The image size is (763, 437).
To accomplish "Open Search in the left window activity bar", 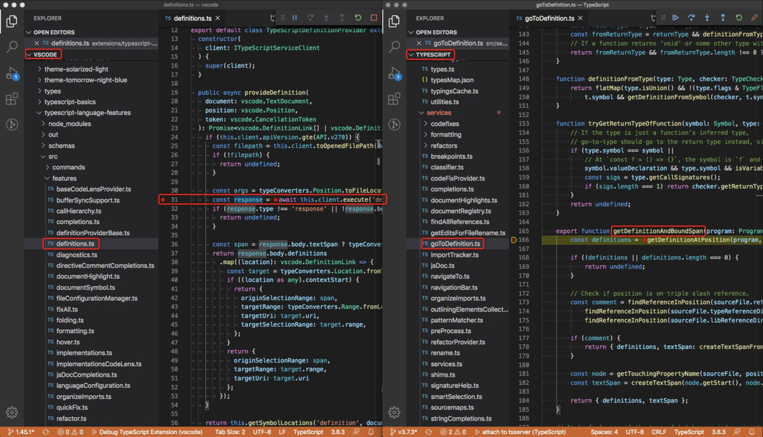I will [12, 47].
